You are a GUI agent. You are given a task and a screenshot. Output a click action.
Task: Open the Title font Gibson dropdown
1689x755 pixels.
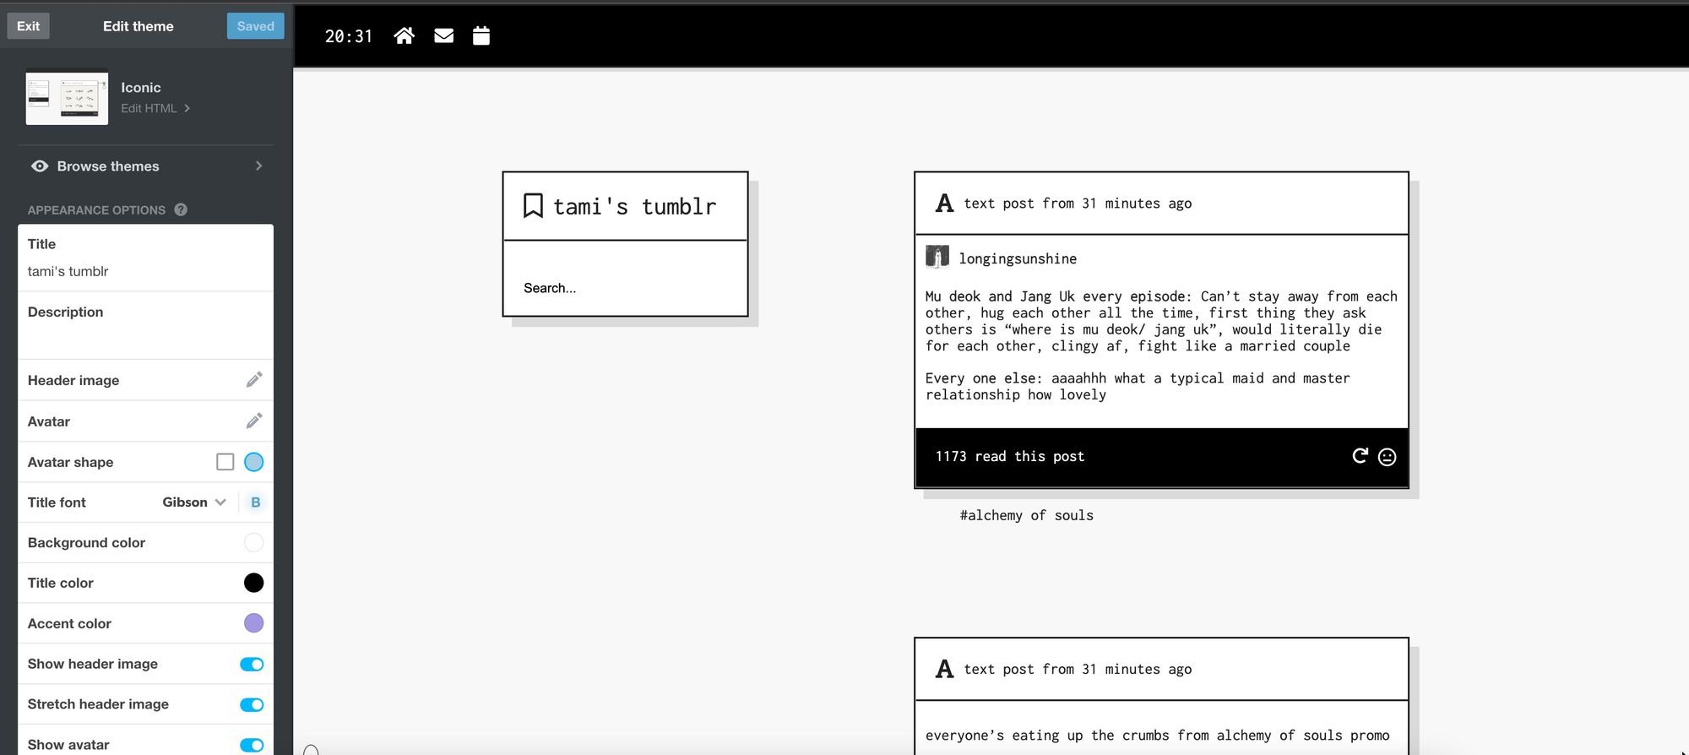pos(194,502)
